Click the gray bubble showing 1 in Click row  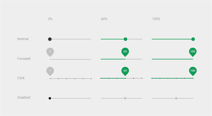50,71
